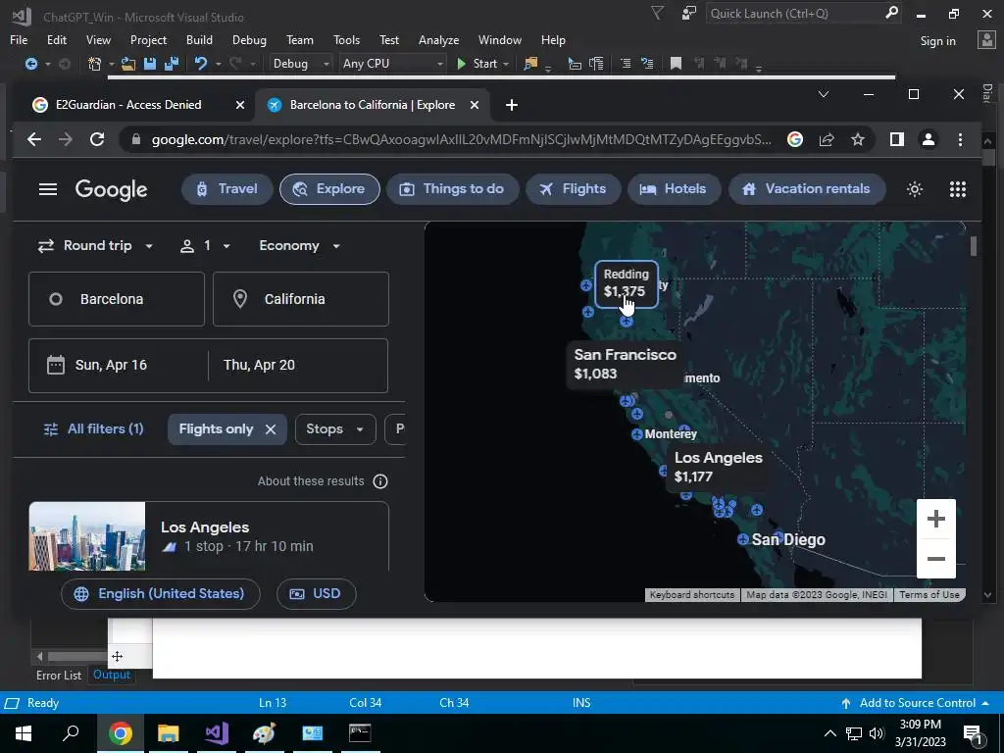Open the passenger count dropdown
This screenshot has width=1004, height=753.
(206, 246)
